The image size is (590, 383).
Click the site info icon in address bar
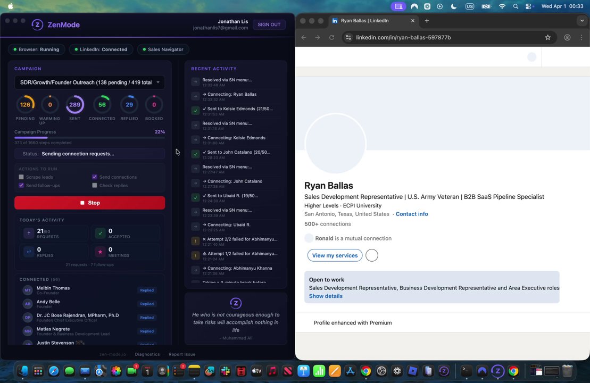tap(348, 37)
